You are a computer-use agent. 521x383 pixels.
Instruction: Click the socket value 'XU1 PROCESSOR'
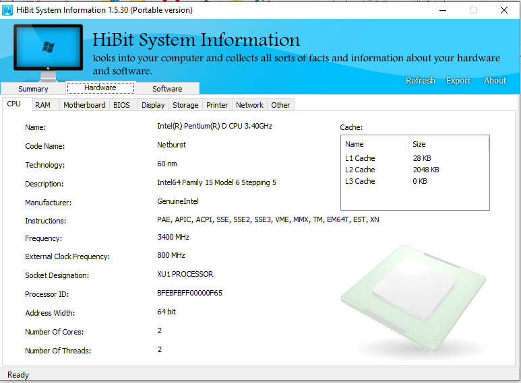click(x=185, y=274)
